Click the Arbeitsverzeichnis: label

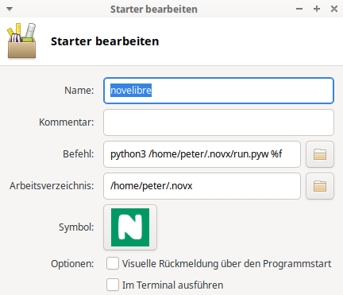tap(52, 186)
